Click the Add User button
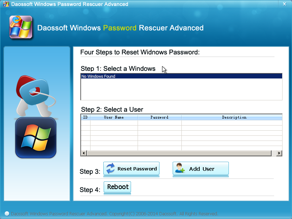 [x=200, y=169]
